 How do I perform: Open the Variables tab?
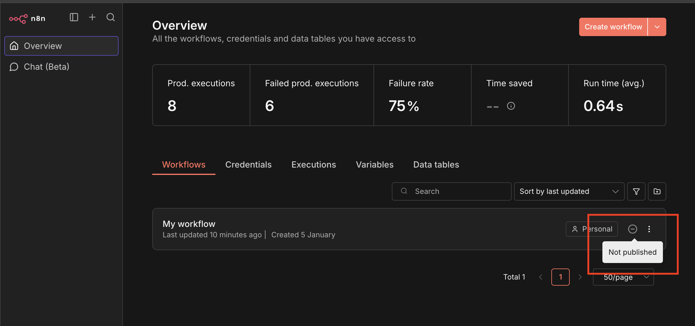pyautogui.click(x=374, y=165)
